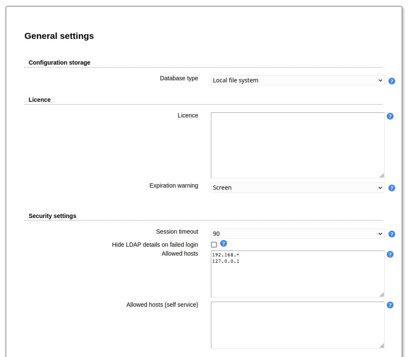Open help for the Licence field

[390, 116]
